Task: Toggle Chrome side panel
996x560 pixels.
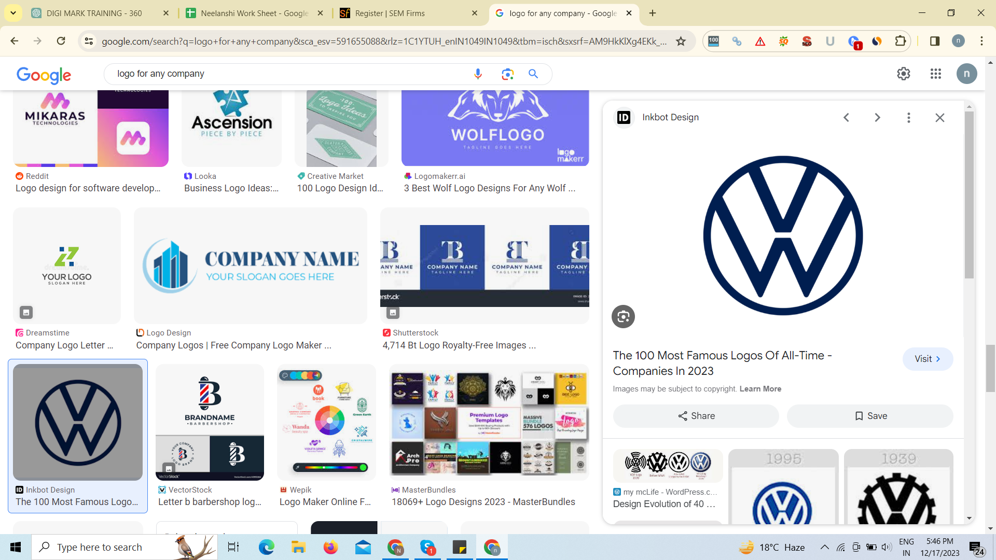Action: click(x=934, y=41)
